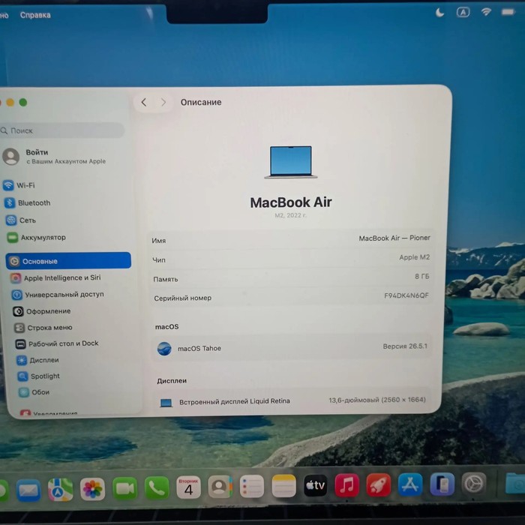Click Войти с Аккаунтом Apple

pyautogui.click(x=54, y=156)
